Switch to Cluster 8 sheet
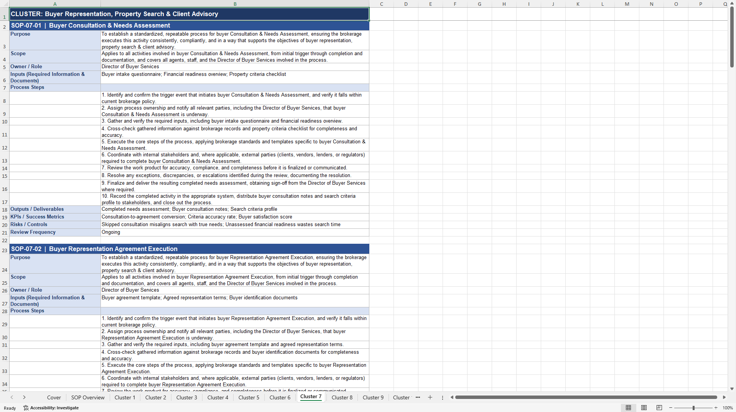Screen dimensions: 736x412 pos(342,397)
